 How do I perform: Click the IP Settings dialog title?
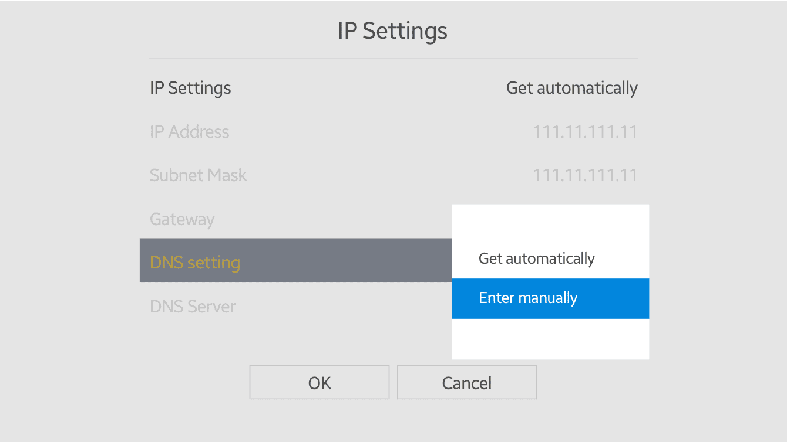click(392, 30)
